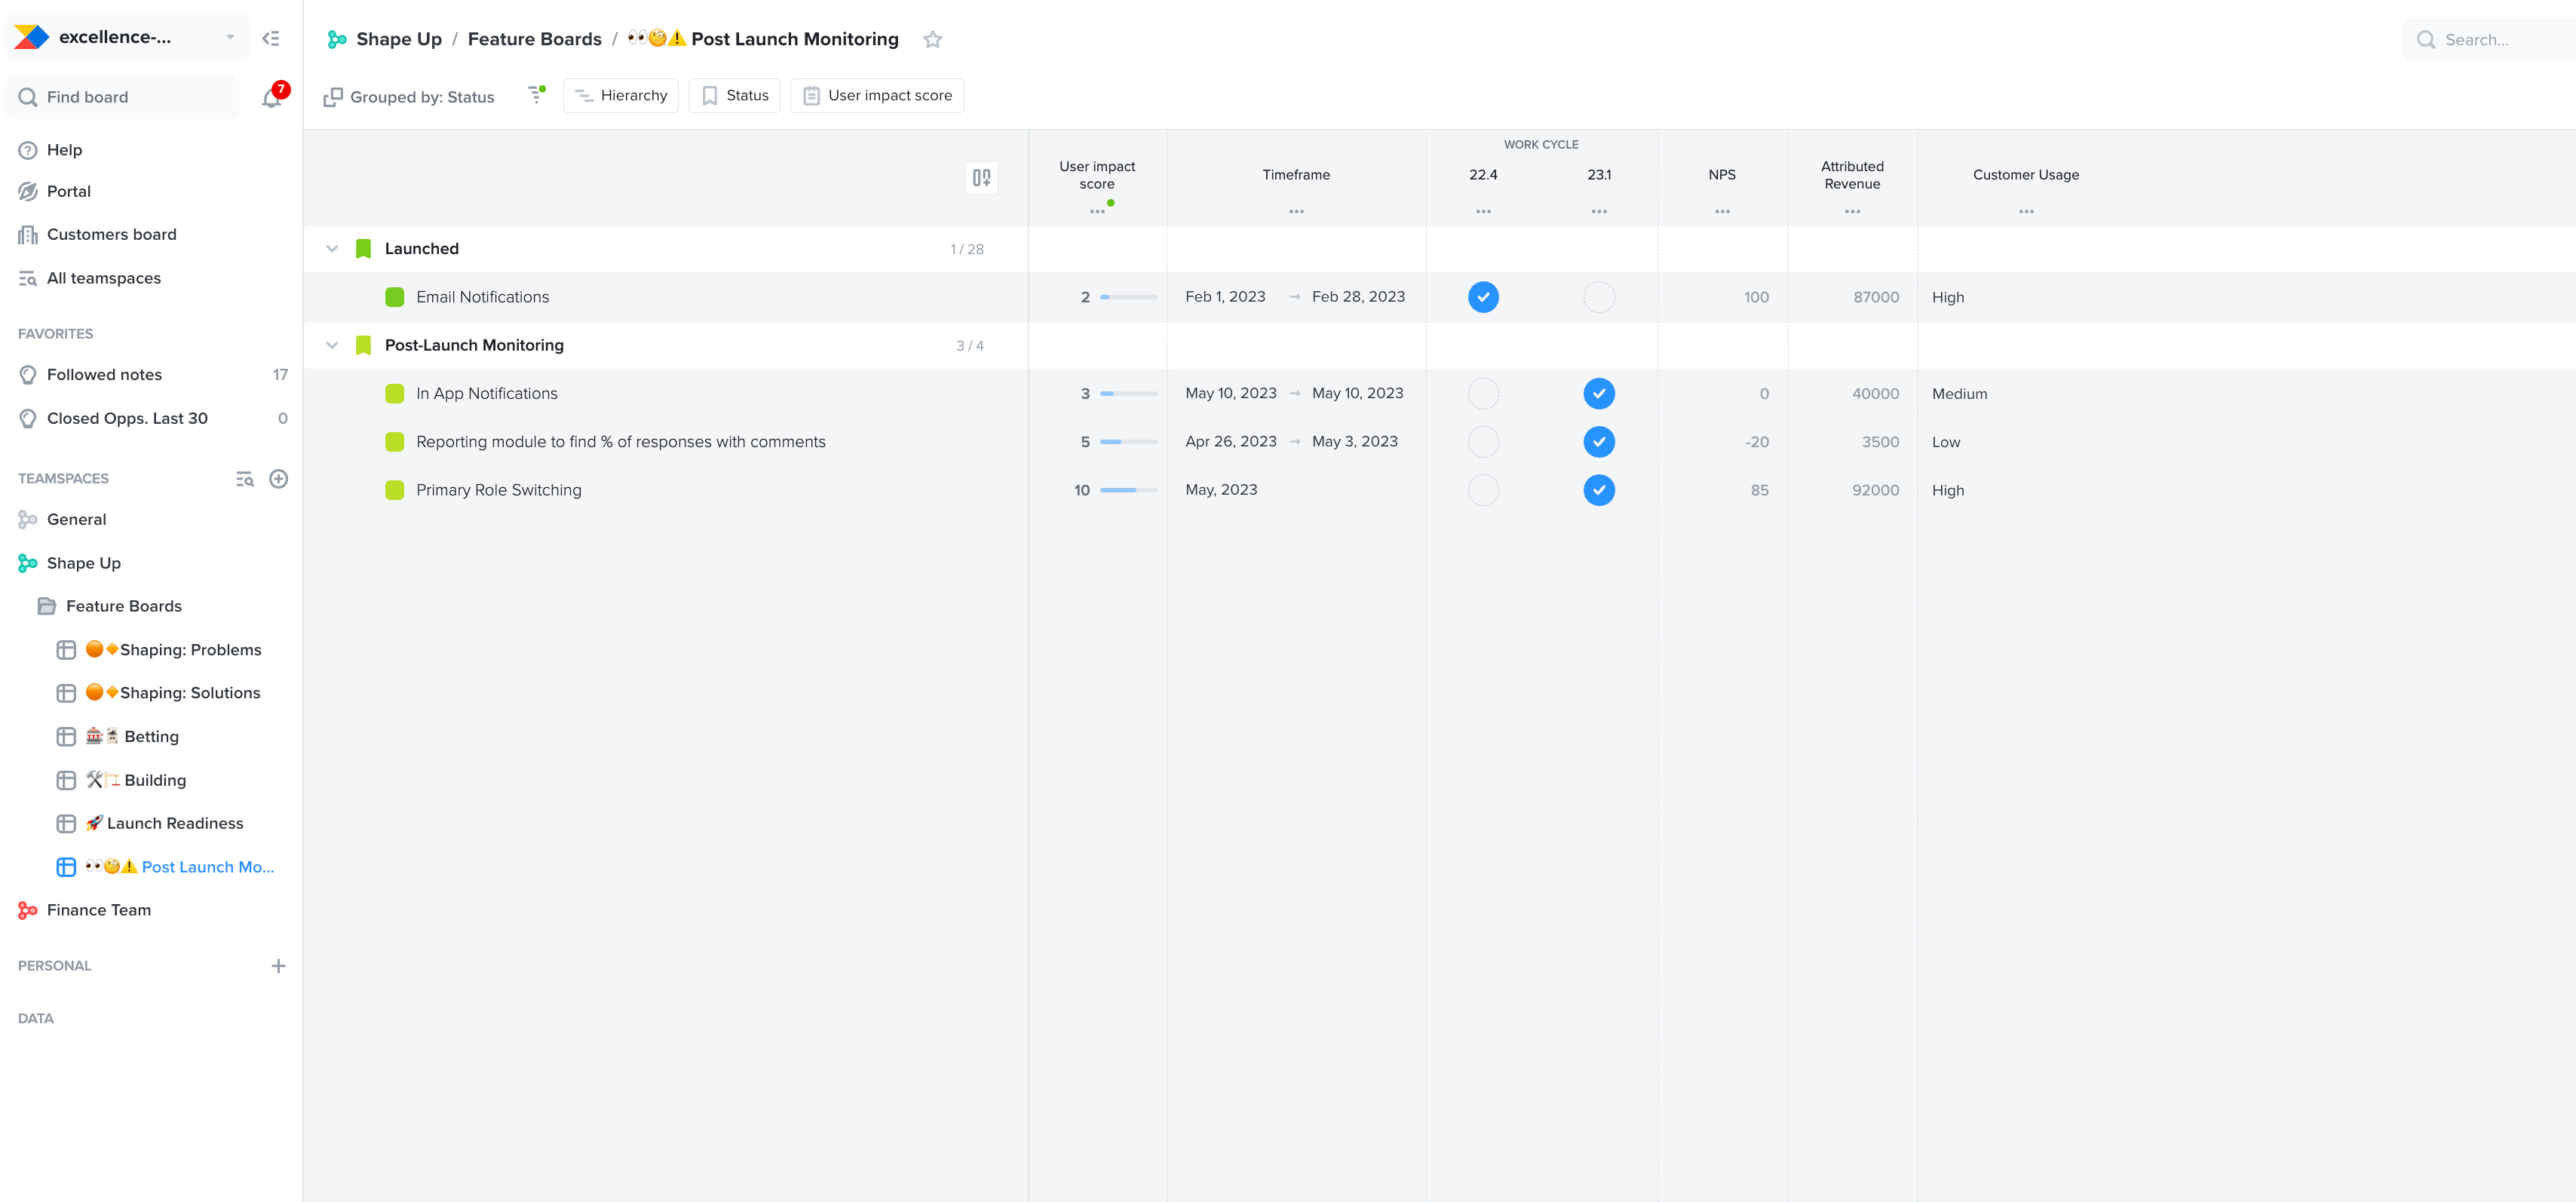Screen dimensions: 2576x1202
Task: Add a new teamspace with the plus button
Action: [279, 479]
